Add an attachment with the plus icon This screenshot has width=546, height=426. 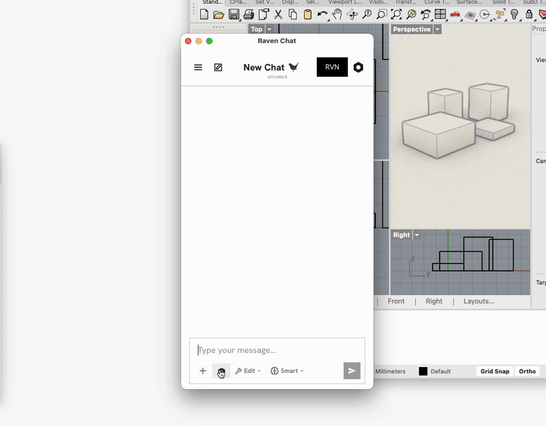[203, 371]
